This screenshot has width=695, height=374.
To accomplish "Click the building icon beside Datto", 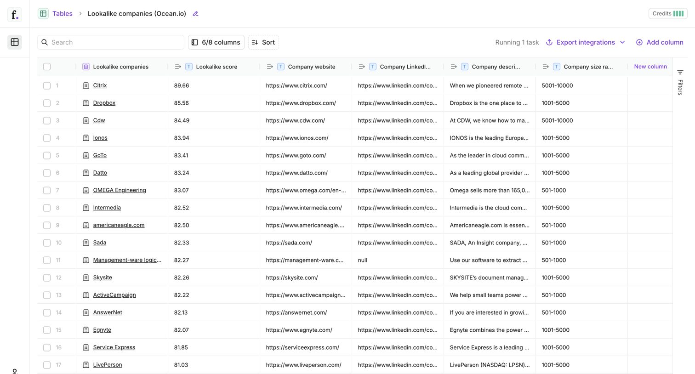I will [x=86, y=173].
